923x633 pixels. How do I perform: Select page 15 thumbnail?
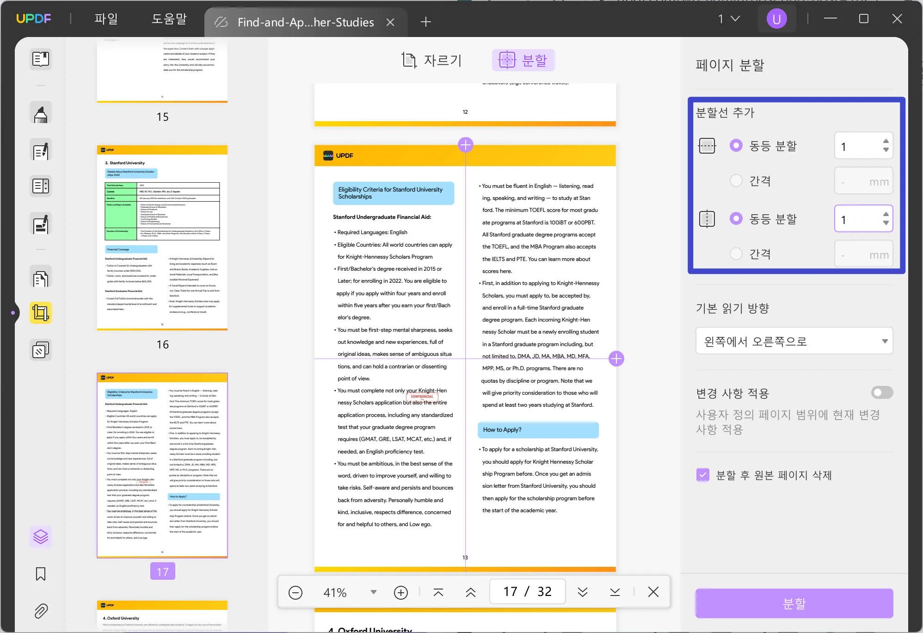162,69
